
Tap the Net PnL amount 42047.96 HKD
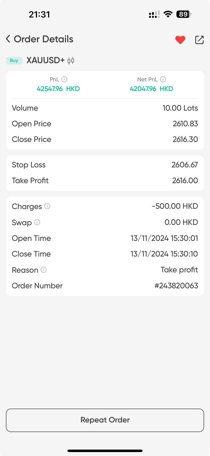151,89
